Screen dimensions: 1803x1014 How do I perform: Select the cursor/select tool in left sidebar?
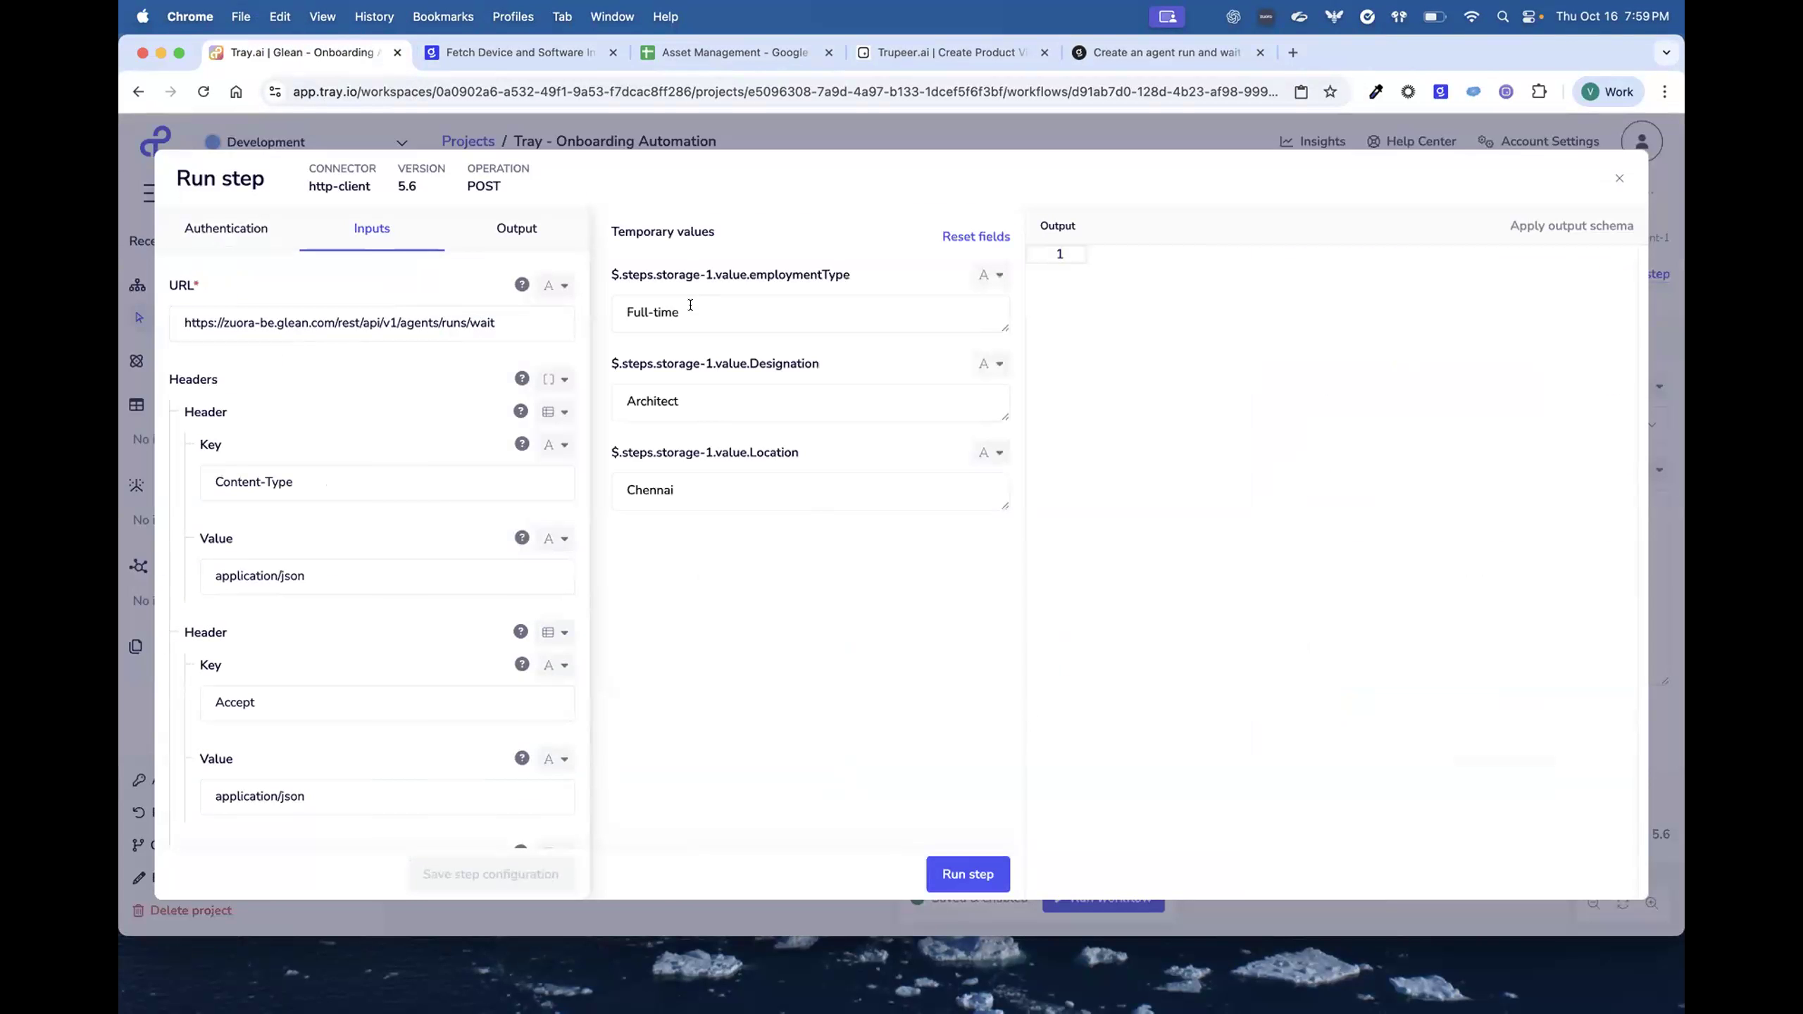[x=139, y=317]
